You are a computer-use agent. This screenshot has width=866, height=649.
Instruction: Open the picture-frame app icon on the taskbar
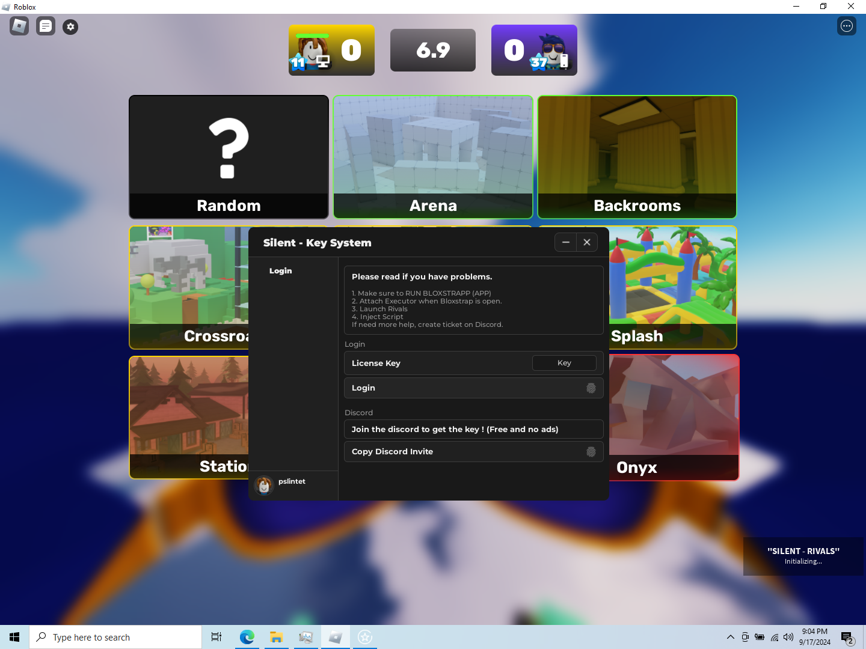pyautogui.click(x=306, y=637)
